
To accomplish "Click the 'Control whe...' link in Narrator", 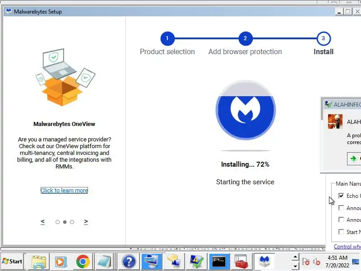I will (x=347, y=247).
